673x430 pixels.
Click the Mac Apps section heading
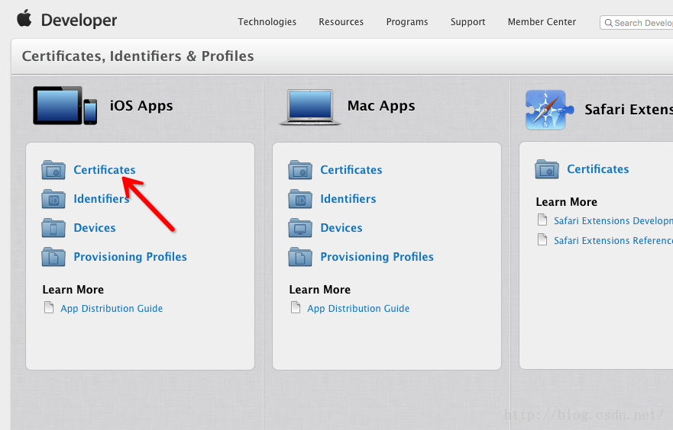[x=381, y=106]
